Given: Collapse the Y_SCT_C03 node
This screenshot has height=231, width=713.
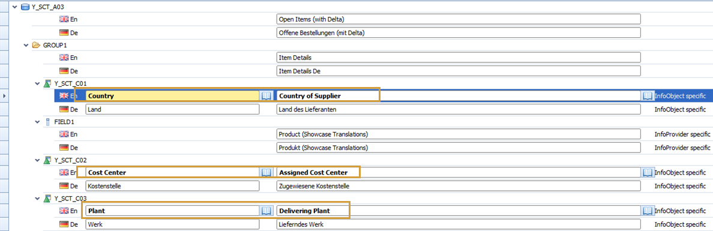Looking at the screenshot, I should 37,198.
